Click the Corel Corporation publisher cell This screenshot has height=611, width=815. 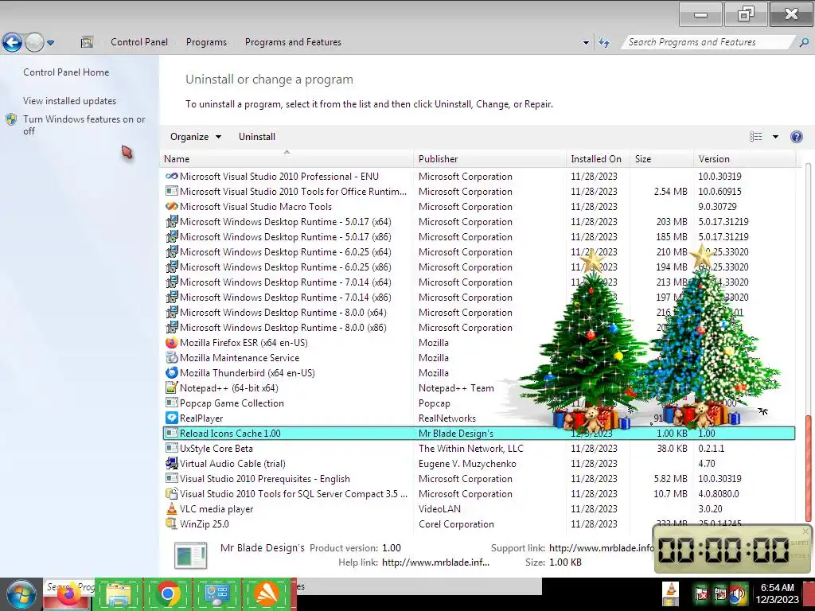(x=456, y=523)
